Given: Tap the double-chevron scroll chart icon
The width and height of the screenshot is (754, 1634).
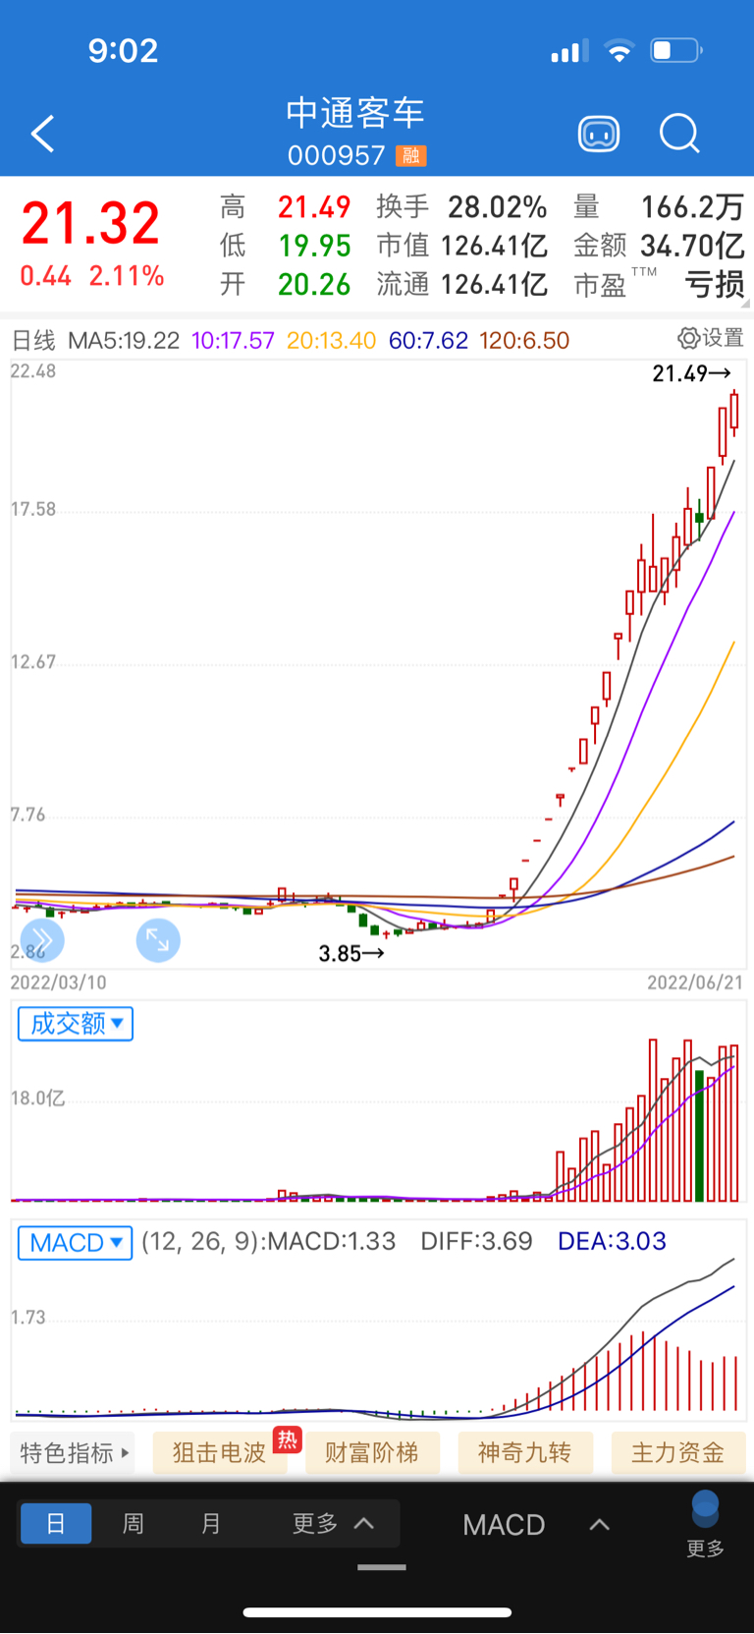Looking at the screenshot, I should (42, 940).
